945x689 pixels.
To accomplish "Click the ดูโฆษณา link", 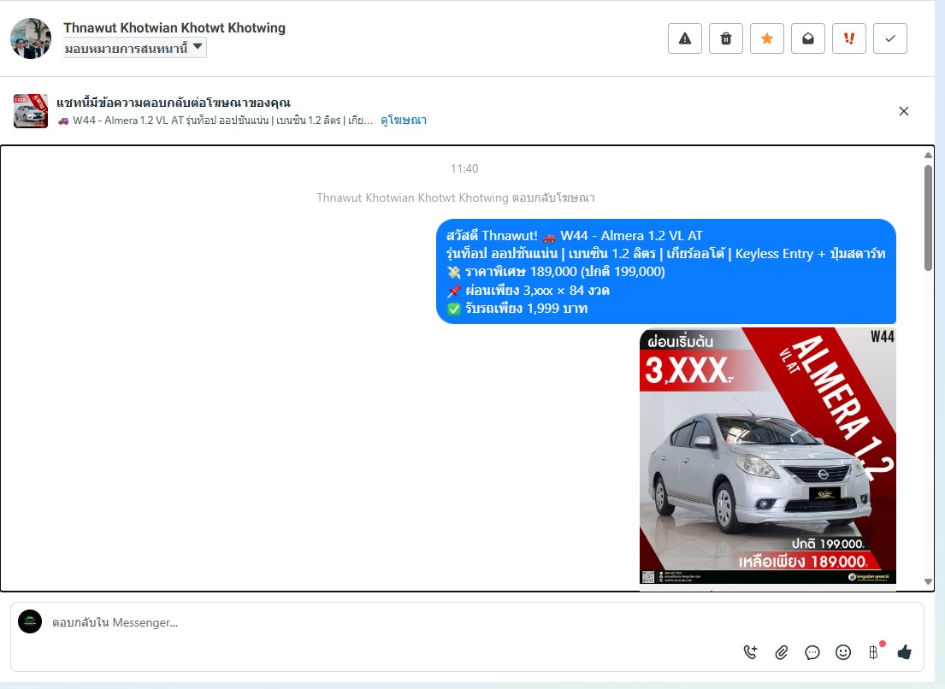I will pyautogui.click(x=403, y=120).
